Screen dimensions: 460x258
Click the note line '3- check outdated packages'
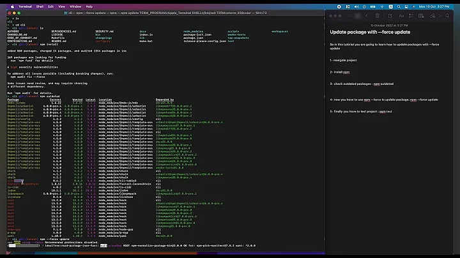pos(362,84)
